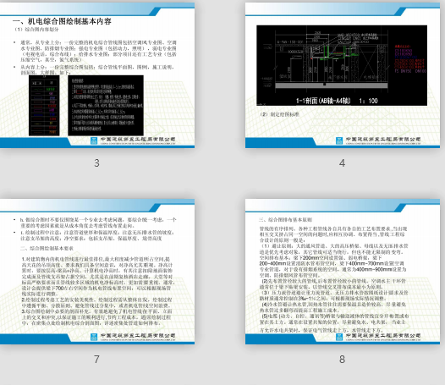The image size is (445, 385).
Task: Click the 二、综合图绘制基本要求 heading on slide 7
Action: coord(47,249)
